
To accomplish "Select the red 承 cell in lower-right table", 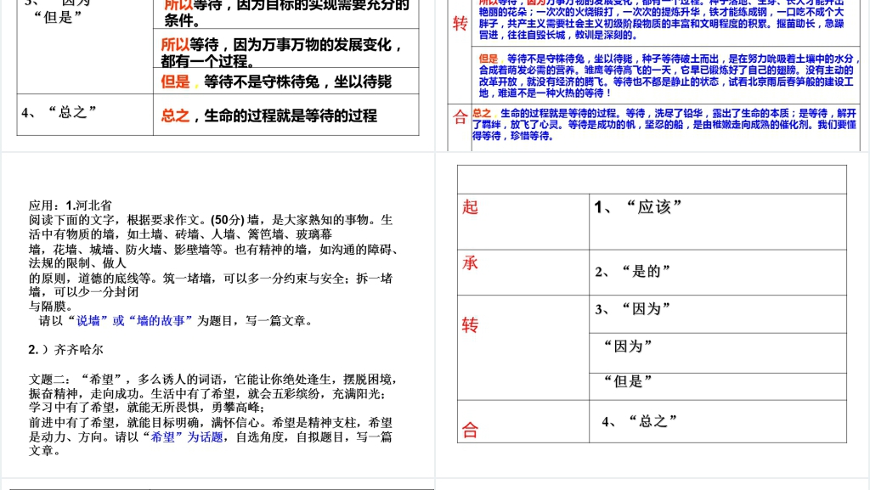I will click(x=470, y=263).
